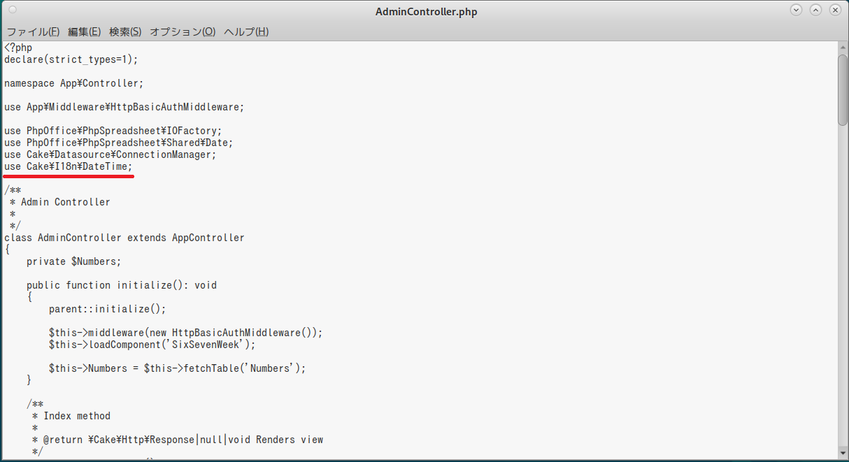849x462 pixels.
Task: Click the vertical scrollbar thumb
Action: pos(843,89)
